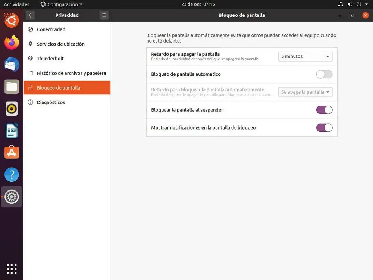Click the Bloquear la pantalla al suspender label
Screen dimensions: 373x280
click(187, 110)
